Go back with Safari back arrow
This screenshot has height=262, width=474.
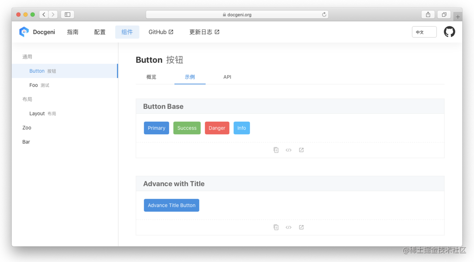(44, 15)
